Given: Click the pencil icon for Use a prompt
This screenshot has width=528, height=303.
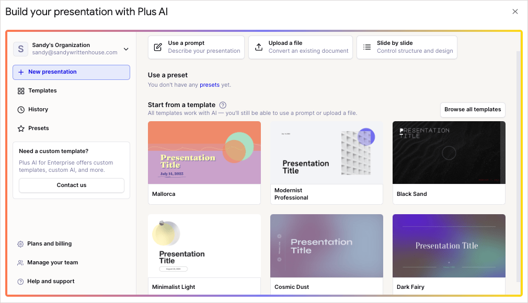Looking at the screenshot, I should pos(157,47).
